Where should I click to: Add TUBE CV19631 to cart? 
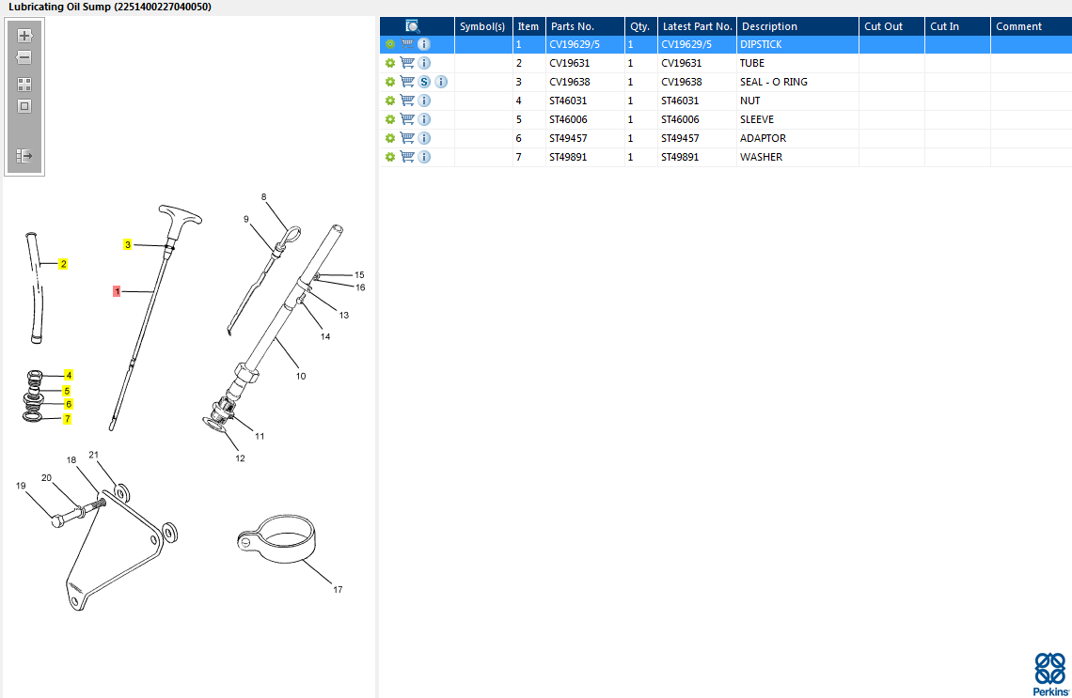(x=407, y=63)
